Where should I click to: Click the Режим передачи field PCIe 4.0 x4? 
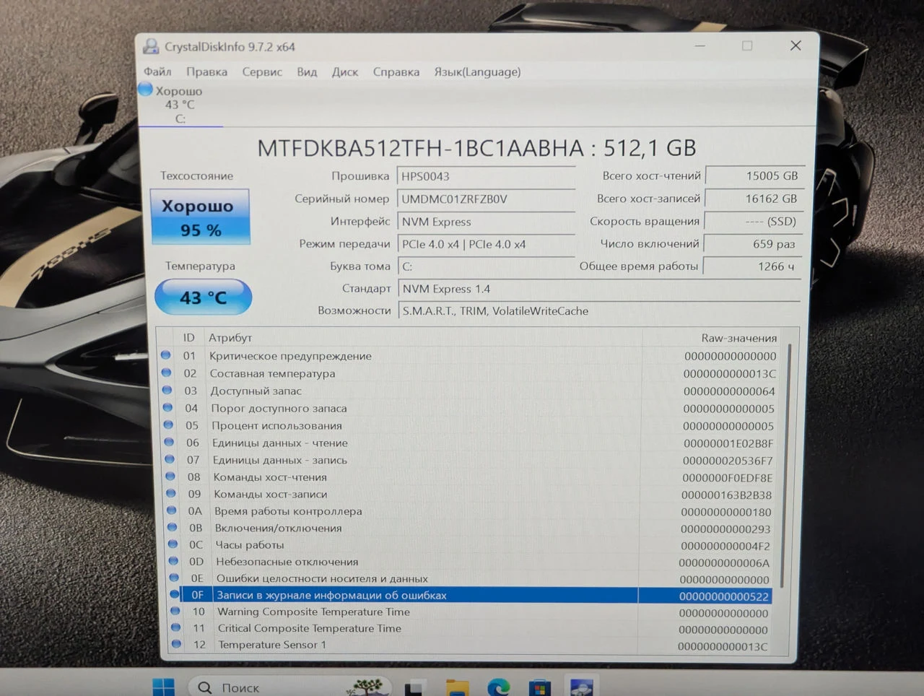point(486,244)
